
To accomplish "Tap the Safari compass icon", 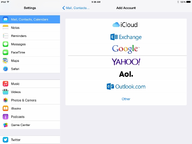I will 5,69.
